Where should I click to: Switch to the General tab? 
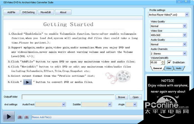[x=157, y=68]
